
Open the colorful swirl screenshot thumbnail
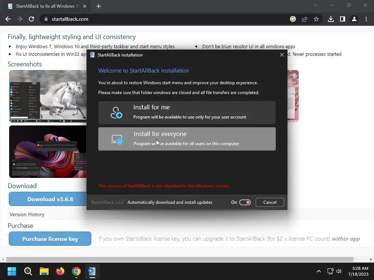[48, 152]
